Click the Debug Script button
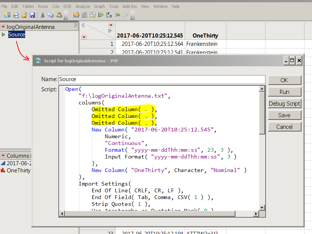The height and width of the screenshot is (234, 312). (x=284, y=104)
